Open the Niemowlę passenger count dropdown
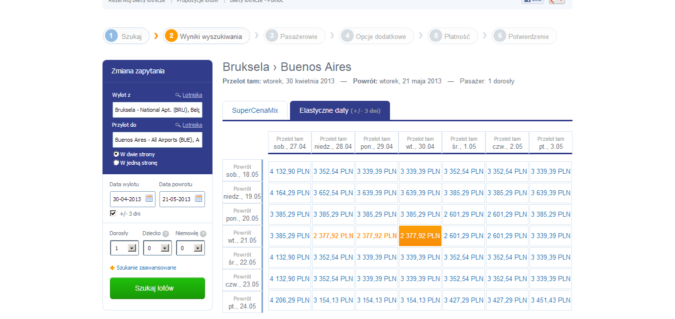The image size is (675, 319). click(x=190, y=248)
